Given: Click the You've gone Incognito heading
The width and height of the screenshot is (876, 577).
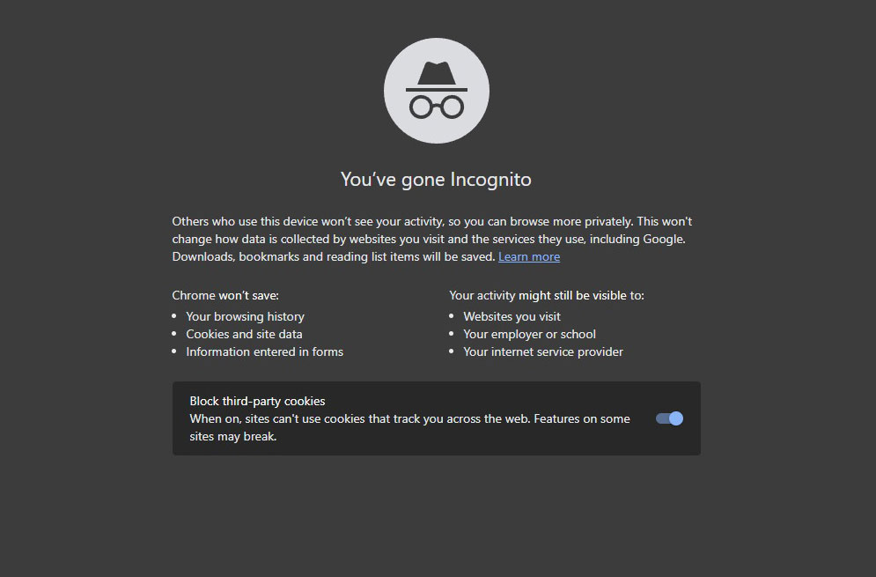Looking at the screenshot, I should point(436,180).
